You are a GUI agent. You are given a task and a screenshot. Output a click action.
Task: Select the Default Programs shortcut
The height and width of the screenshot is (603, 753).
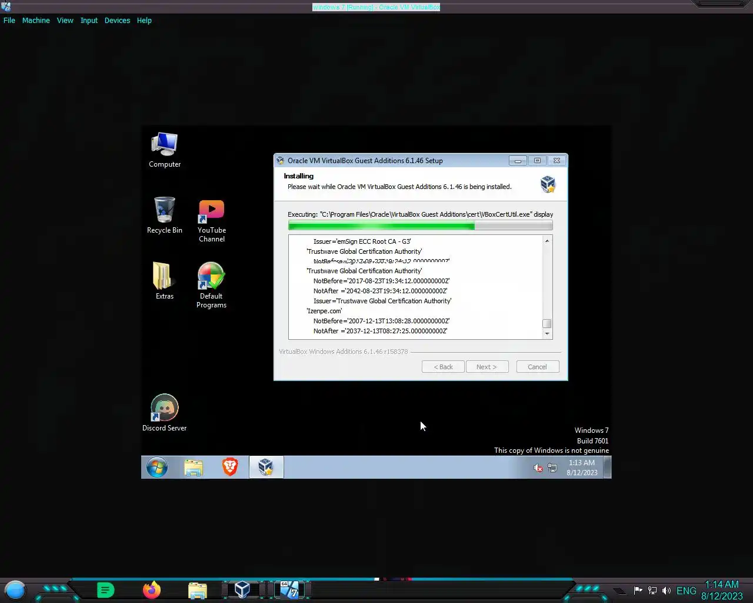[x=211, y=286]
